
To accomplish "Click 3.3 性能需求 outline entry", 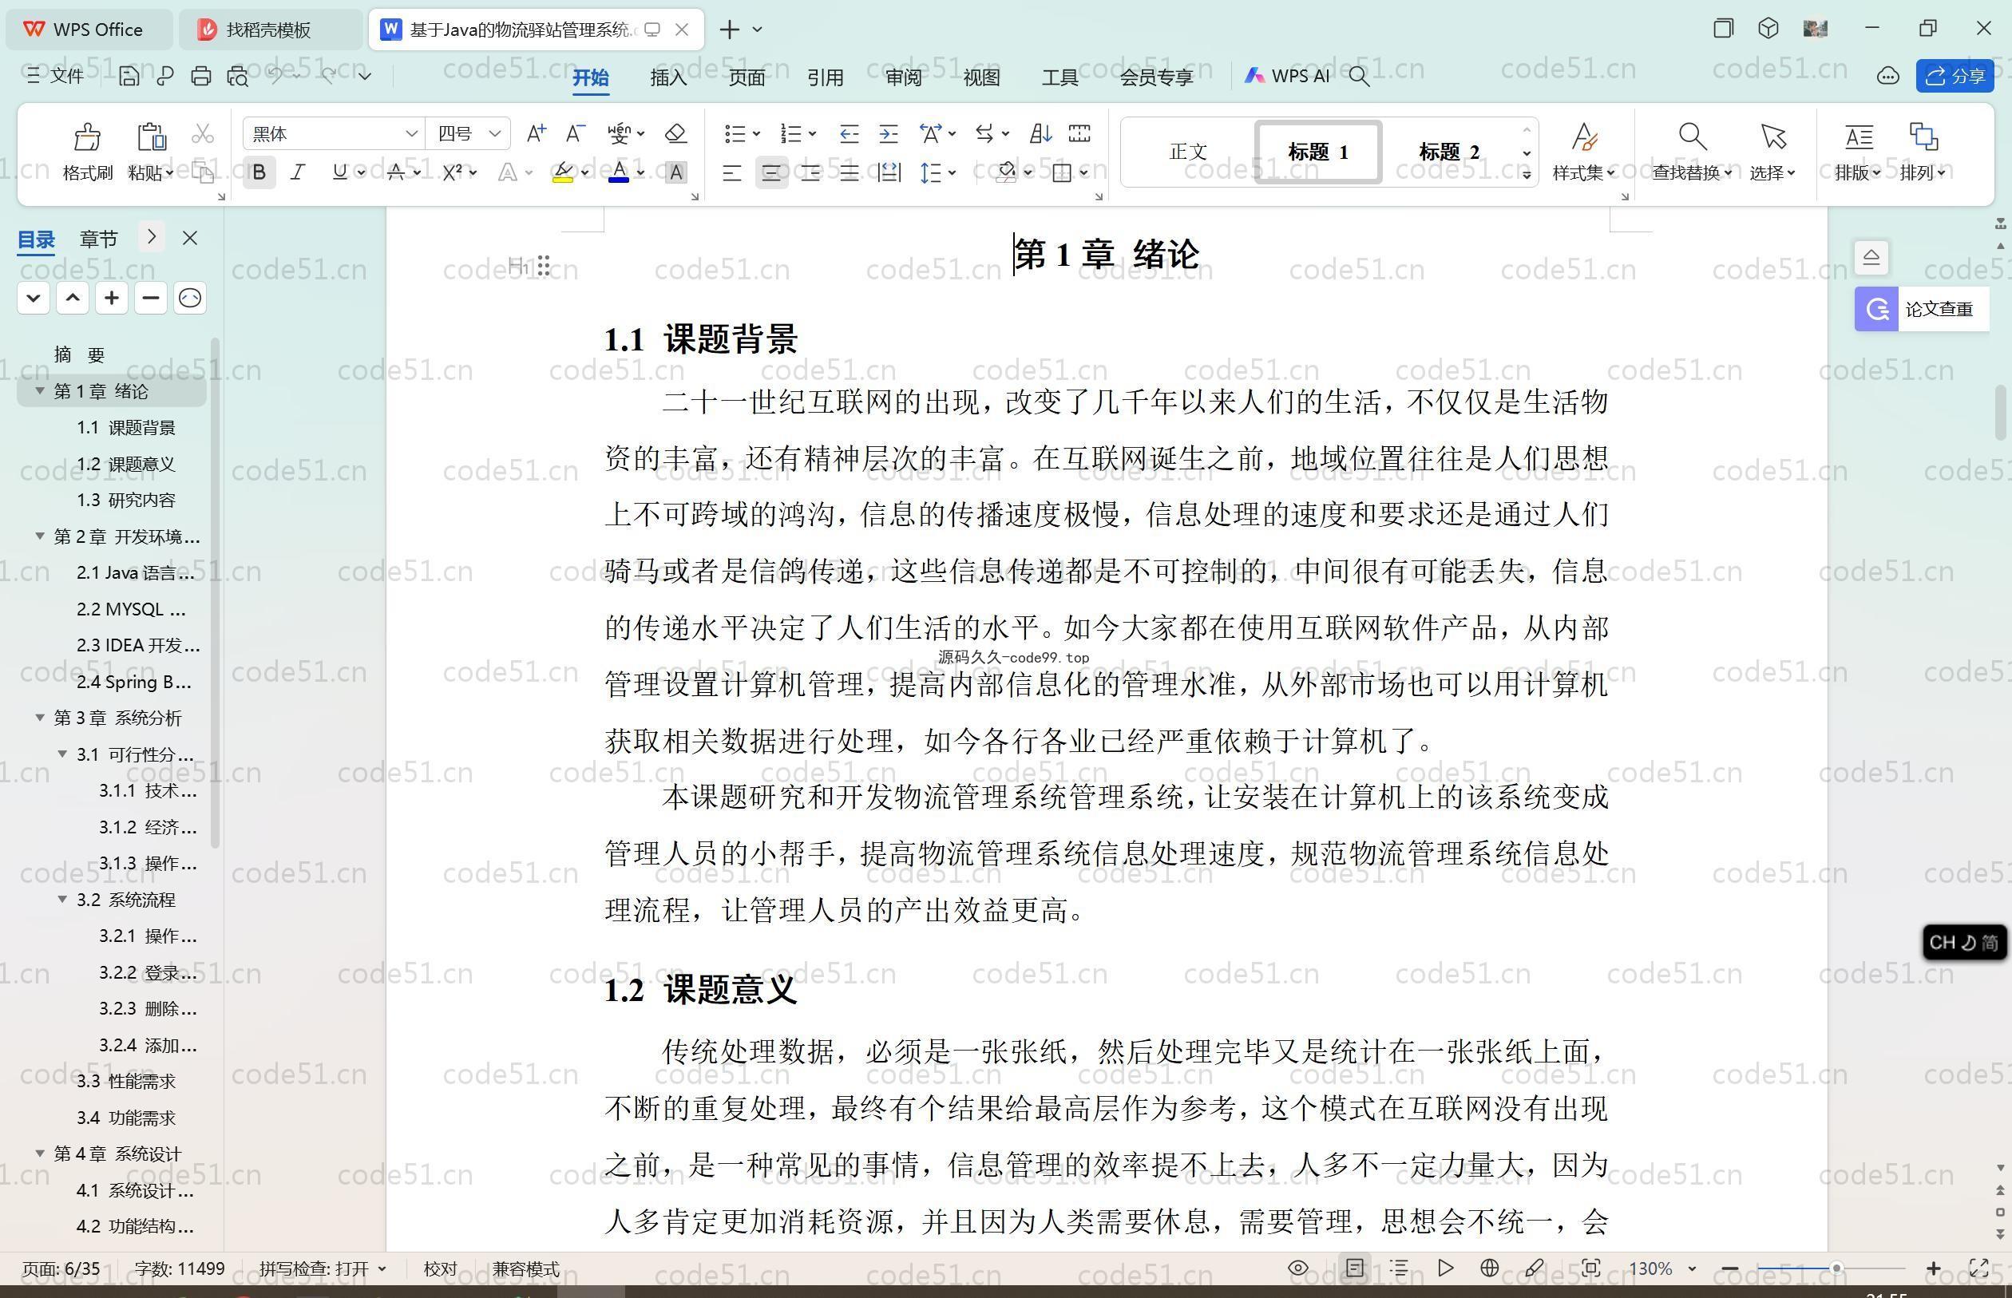I will click(125, 1081).
